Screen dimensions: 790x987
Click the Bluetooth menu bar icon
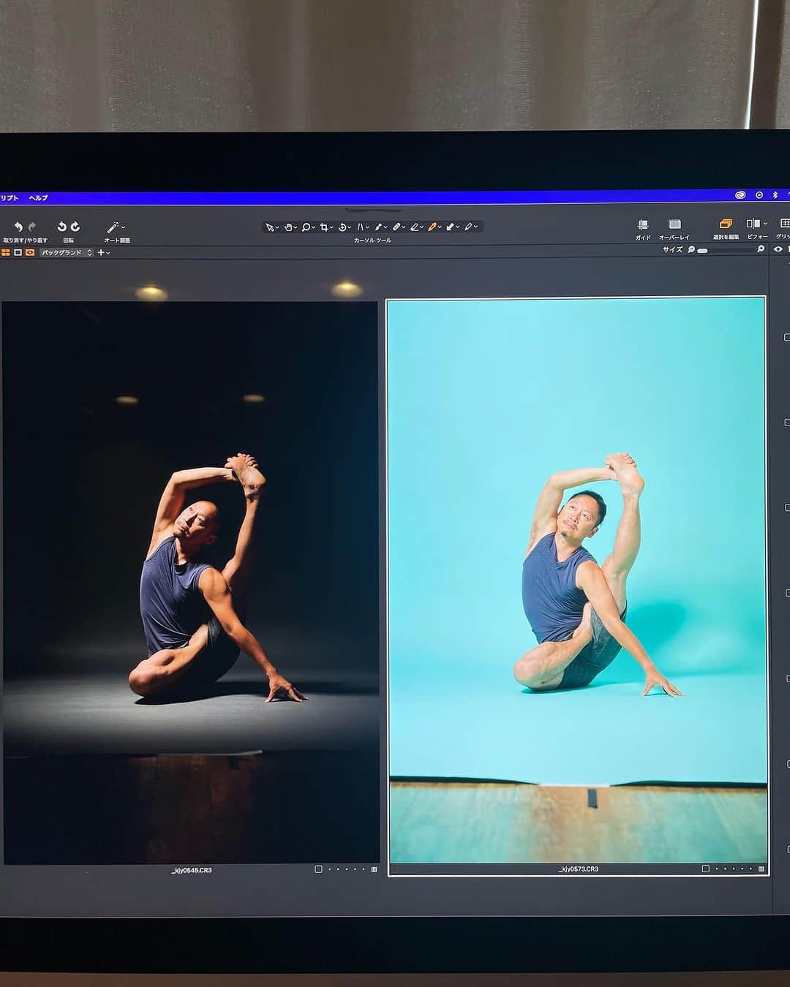(775, 195)
